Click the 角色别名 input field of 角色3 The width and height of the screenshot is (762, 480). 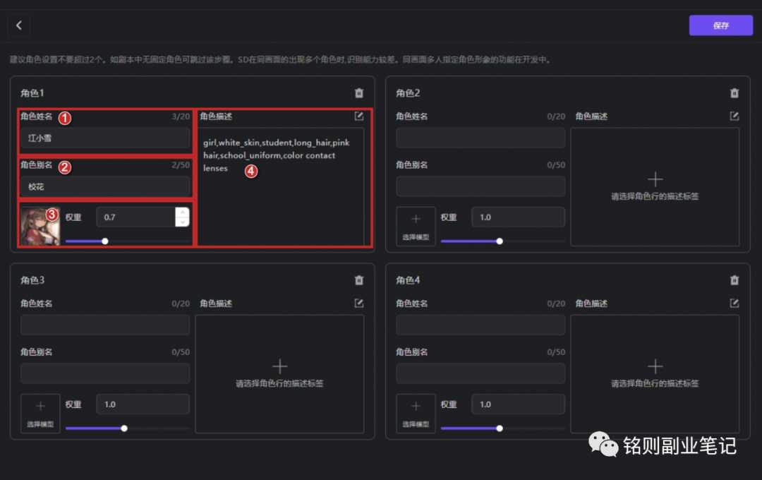coord(104,373)
